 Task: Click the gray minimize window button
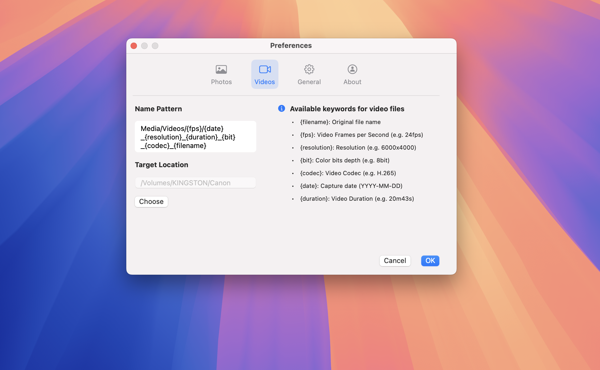(x=144, y=46)
